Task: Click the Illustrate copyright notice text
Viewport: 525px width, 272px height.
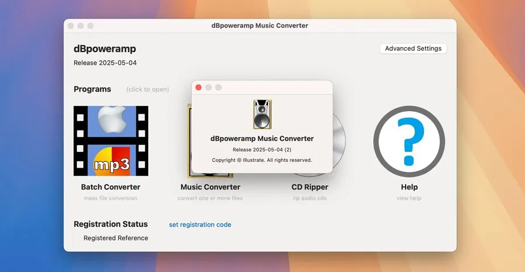Action: point(262,160)
